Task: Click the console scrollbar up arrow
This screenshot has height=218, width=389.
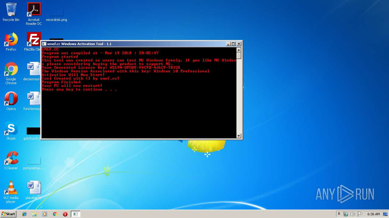Action: click(239, 50)
